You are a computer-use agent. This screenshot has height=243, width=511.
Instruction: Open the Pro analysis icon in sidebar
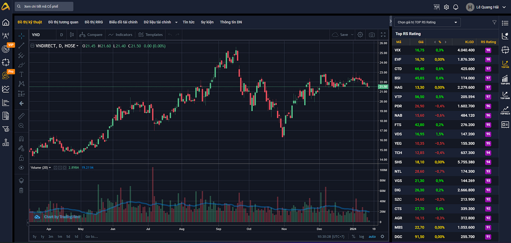point(6,75)
